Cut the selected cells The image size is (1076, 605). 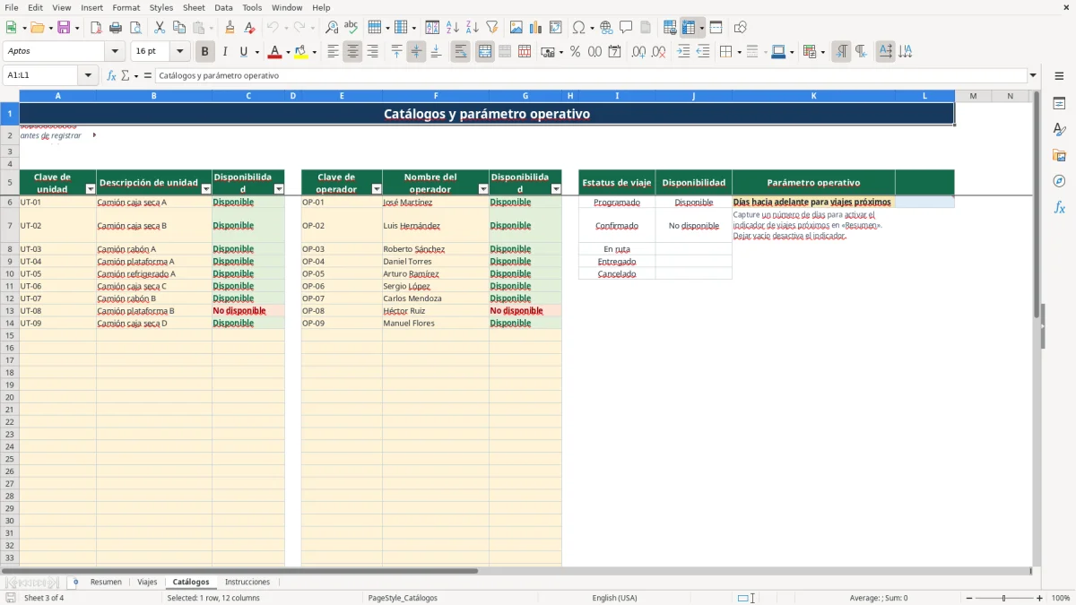point(160,28)
